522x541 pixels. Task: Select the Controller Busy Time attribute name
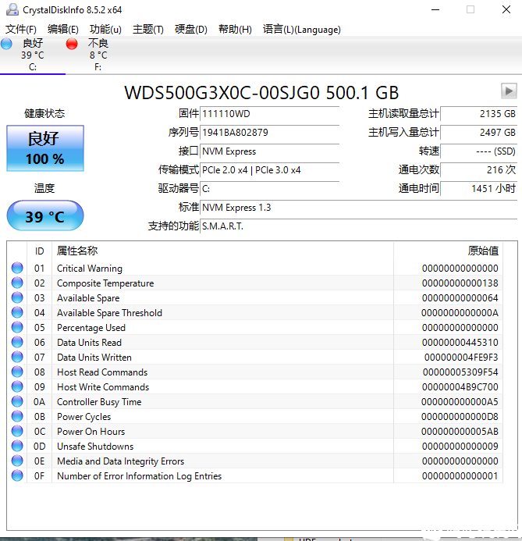click(x=99, y=402)
